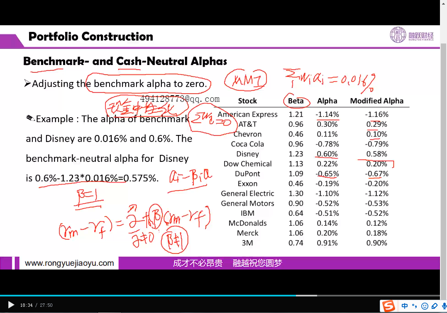Click the 'American Express' stock name
Screen dimensions: 447x313
[247, 114]
